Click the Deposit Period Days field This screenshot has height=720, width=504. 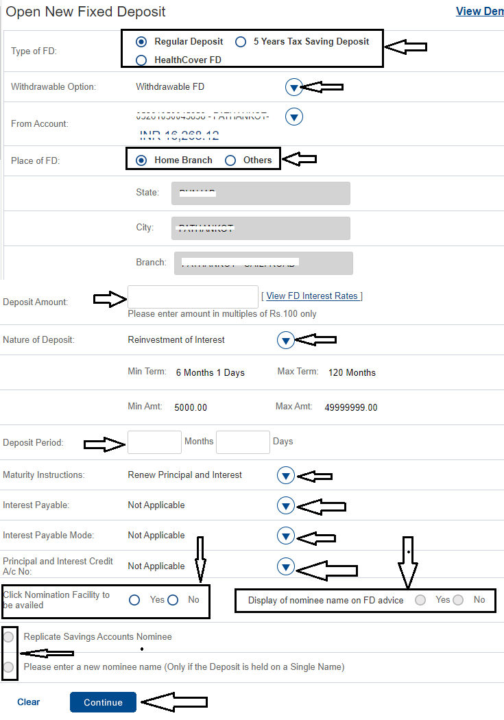pyautogui.click(x=243, y=442)
